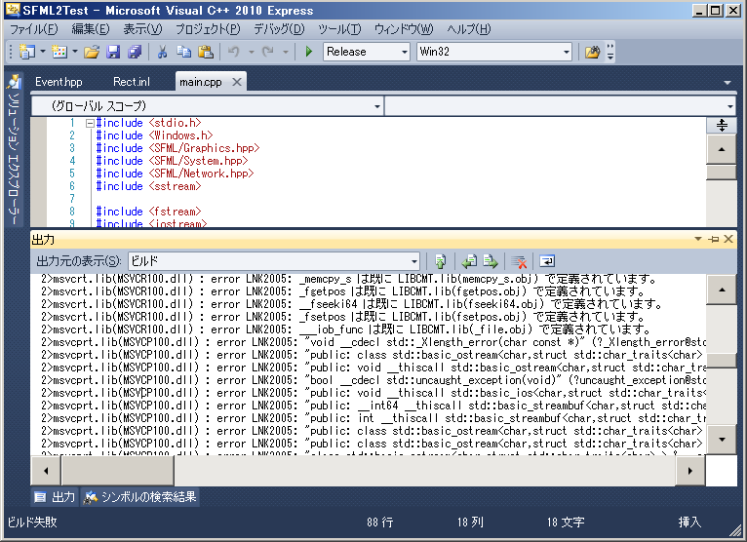Switch to the Event.hpp tab

pyautogui.click(x=59, y=82)
